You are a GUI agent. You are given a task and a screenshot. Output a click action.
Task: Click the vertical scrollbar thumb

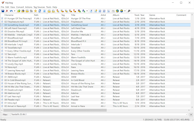192,61
